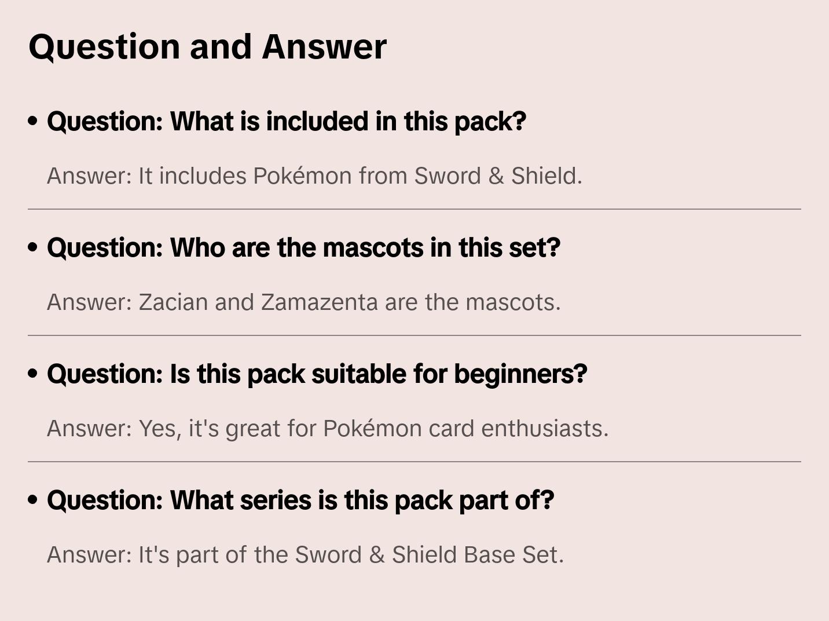Click the answer naming the two mascots

[304, 302]
